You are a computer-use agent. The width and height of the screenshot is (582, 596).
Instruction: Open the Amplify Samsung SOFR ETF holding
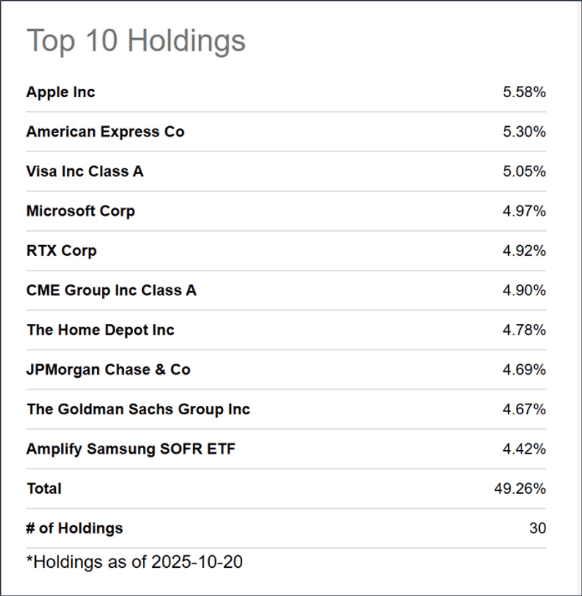click(x=131, y=449)
